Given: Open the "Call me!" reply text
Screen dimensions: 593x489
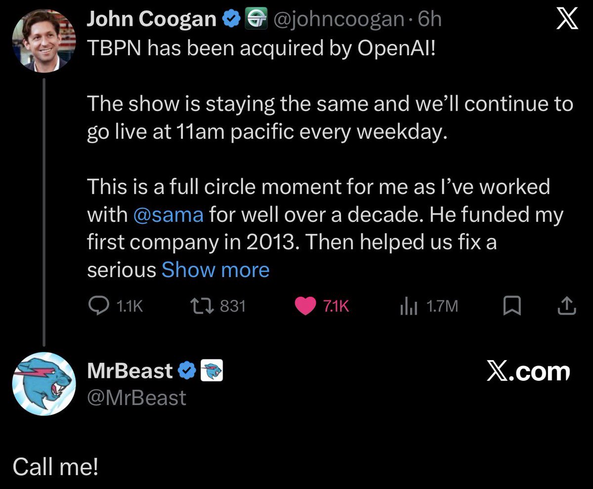Looking at the screenshot, I should pyautogui.click(x=55, y=466).
